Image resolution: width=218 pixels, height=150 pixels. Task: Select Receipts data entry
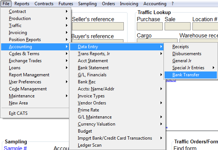point(191,47)
